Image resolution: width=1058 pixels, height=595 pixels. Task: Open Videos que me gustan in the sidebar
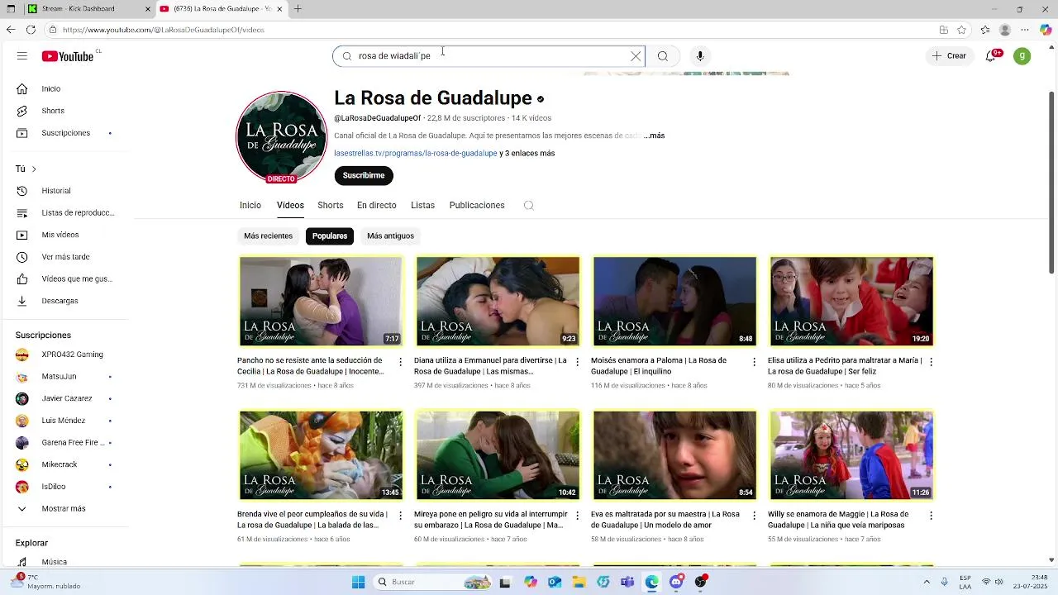[64, 279]
